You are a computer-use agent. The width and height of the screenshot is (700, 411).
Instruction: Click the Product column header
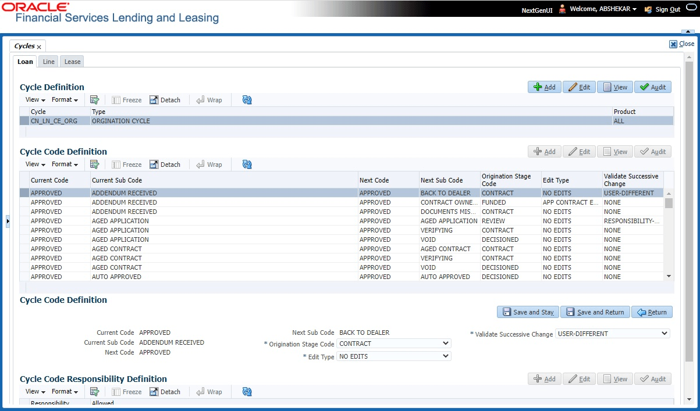(643, 112)
